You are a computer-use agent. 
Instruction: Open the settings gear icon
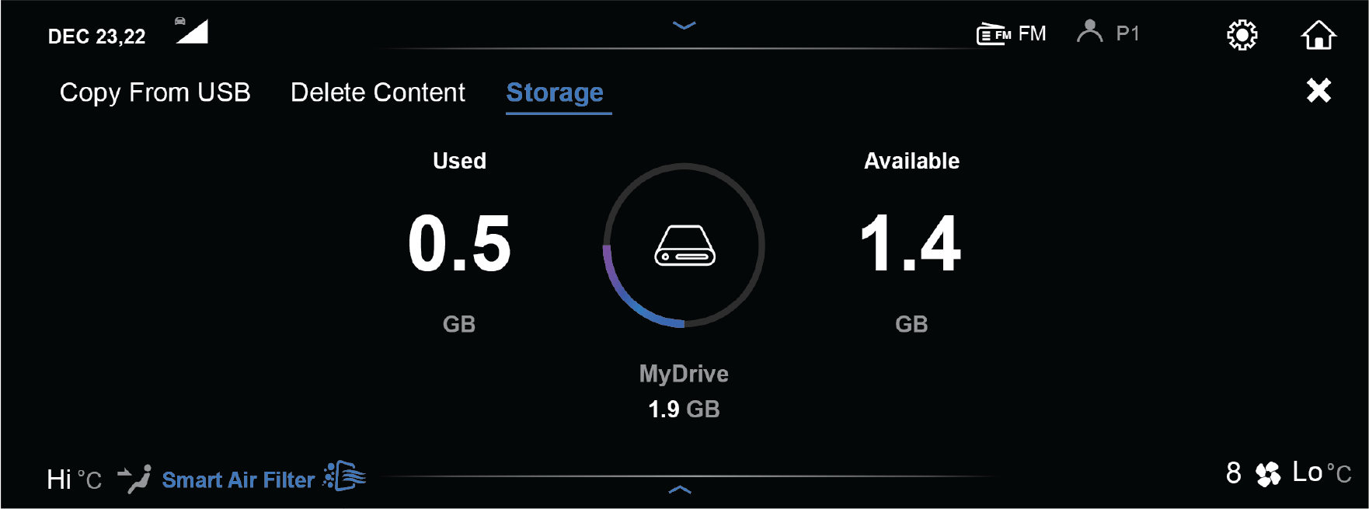pos(1242,35)
